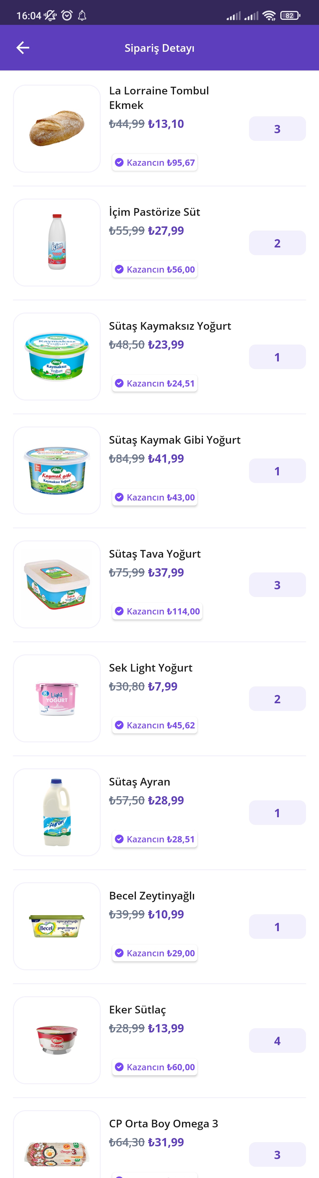319x1178 pixels.
Task: Tap quantity box for Sütaş Tava Yoğurt
Action: [x=277, y=585]
